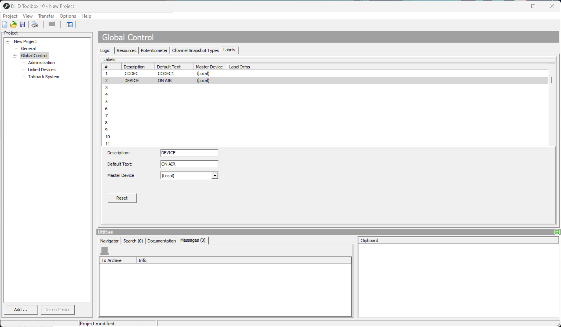Image resolution: width=561 pixels, height=327 pixels.
Task: Click the Add button below the project tree
Action: [21, 310]
